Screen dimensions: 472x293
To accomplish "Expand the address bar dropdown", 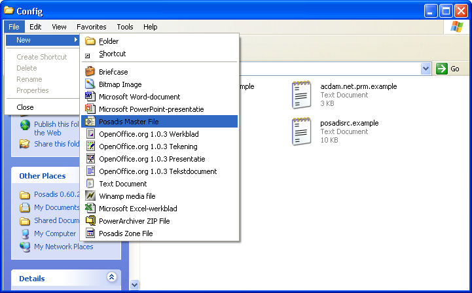I will click(426, 69).
